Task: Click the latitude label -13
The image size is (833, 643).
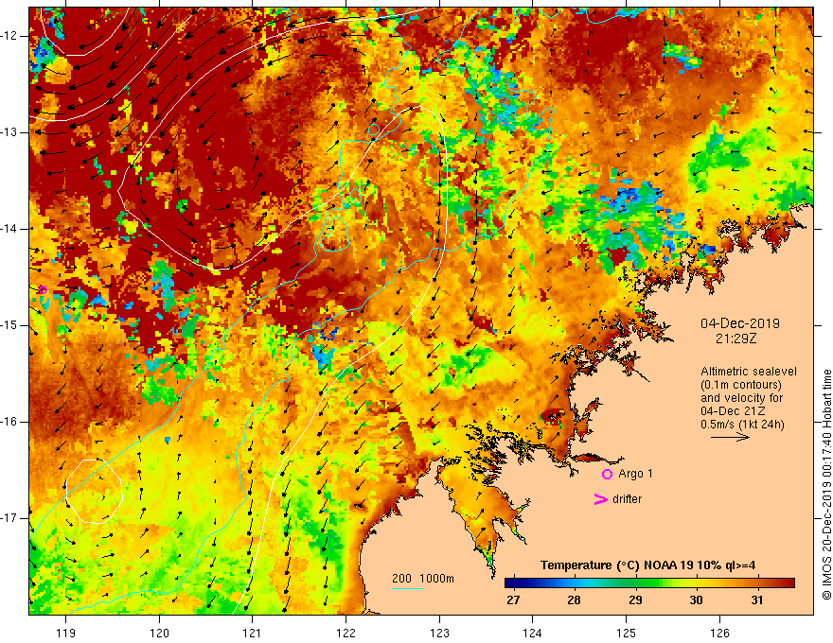Action: point(9,132)
